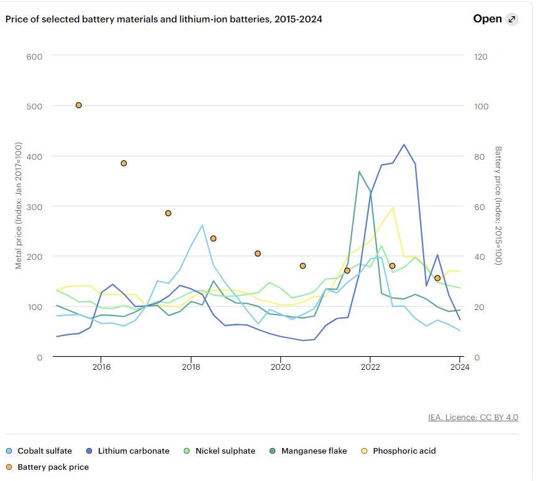Click the Phosphoric acid line peak near 300

pyautogui.click(x=392, y=208)
